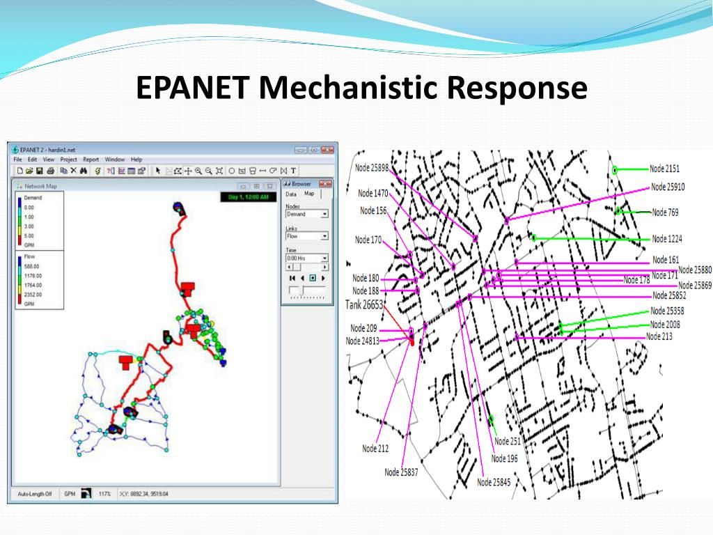Run the analysis with the lightning icon
This screenshot has width=713, height=535.
tap(97, 171)
